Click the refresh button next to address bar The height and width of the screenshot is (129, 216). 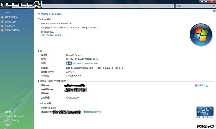pos(172,6)
